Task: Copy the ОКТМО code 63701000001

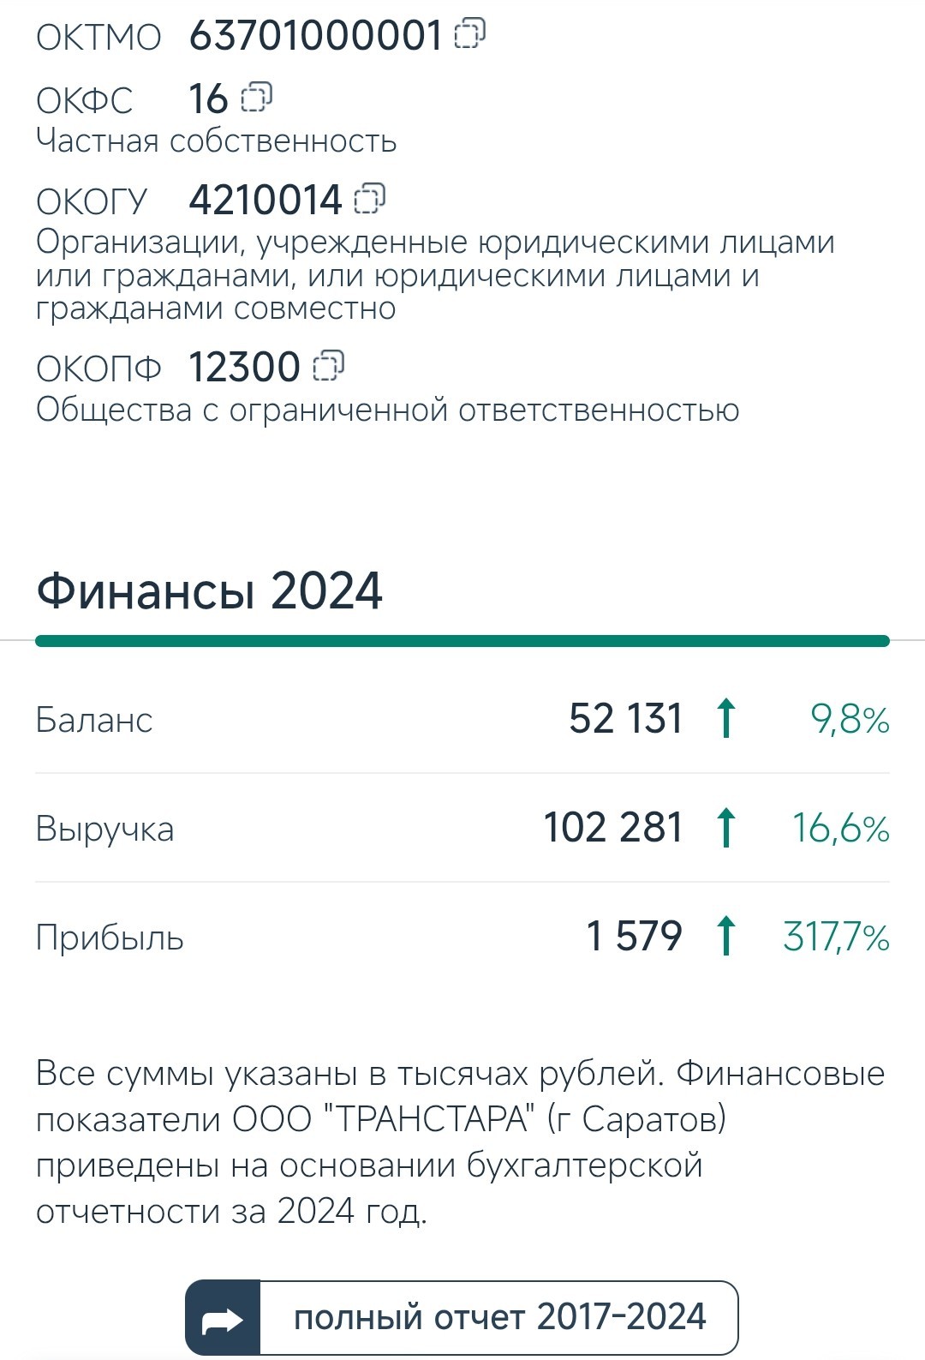Action: pos(469,34)
